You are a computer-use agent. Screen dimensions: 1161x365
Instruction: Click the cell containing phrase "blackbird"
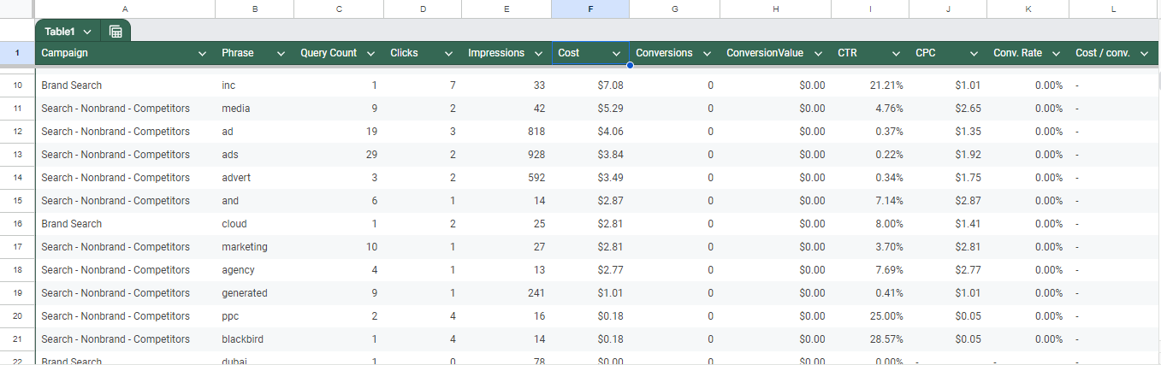(242, 339)
